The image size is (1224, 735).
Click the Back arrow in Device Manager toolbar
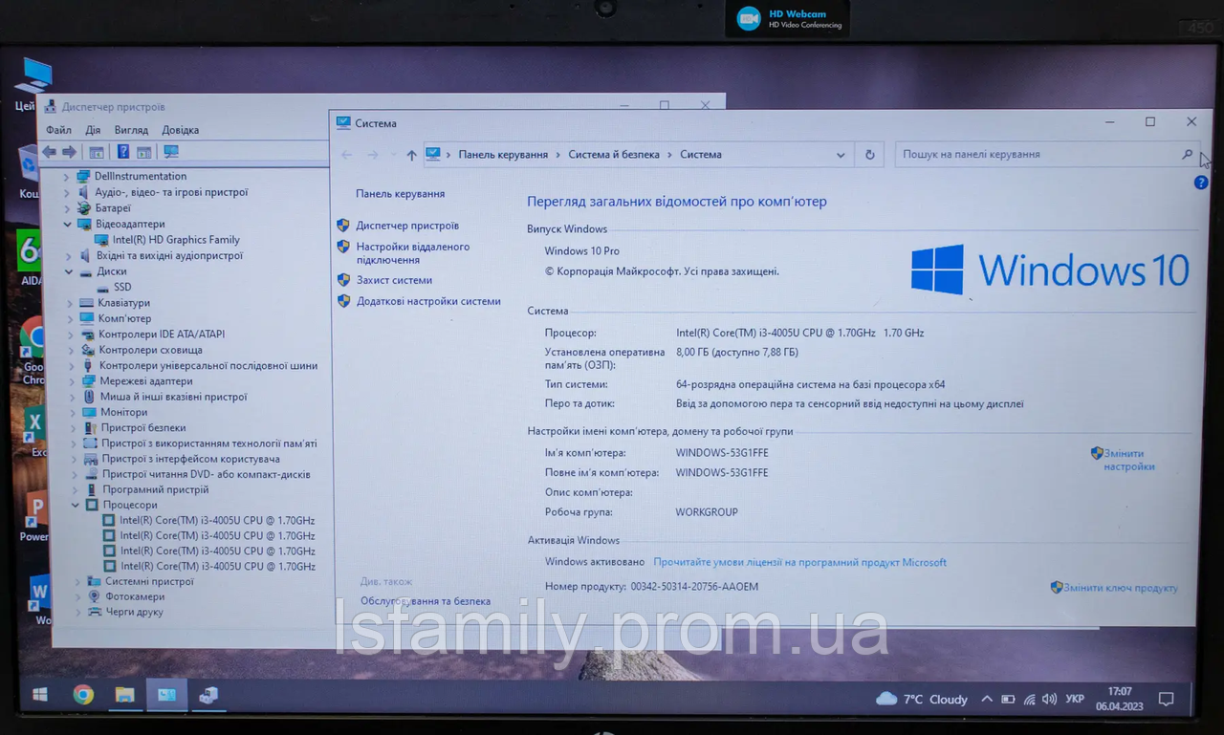pos(49,152)
